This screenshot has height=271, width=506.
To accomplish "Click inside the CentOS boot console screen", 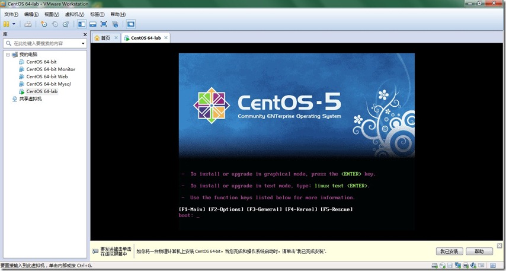I will (297, 142).
